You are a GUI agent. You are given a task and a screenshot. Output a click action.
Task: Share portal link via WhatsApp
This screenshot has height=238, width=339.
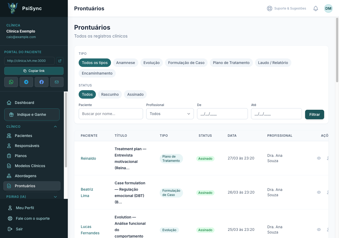click(x=11, y=82)
